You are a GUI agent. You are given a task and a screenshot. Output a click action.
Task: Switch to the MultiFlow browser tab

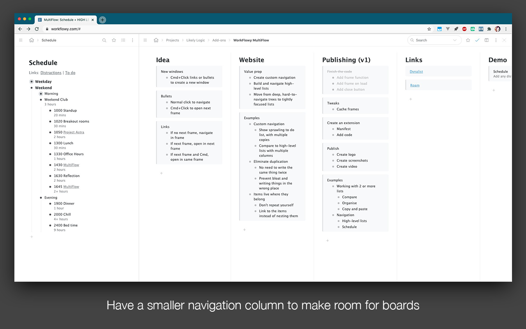tap(64, 19)
